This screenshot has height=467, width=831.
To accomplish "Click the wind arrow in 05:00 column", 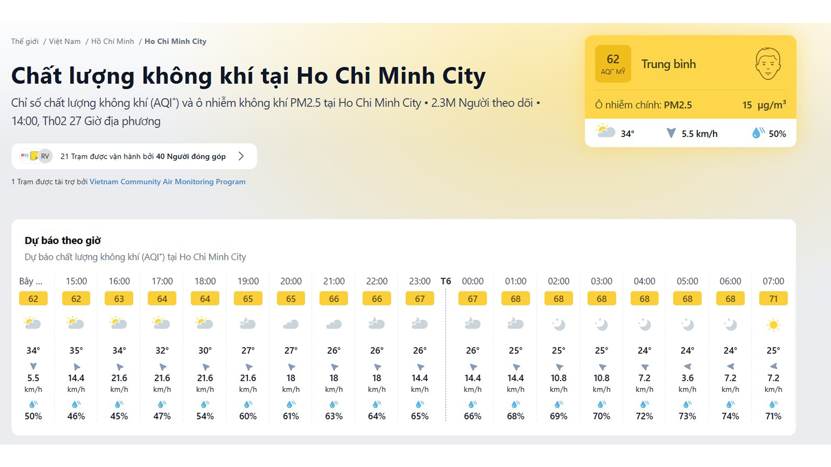I will tap(687, 367).
